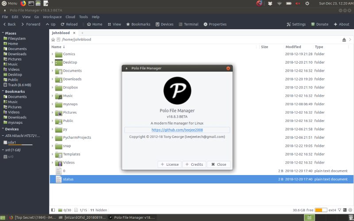Launch the terminal from the top panel
The width and height of the screenshot is (354, 221).
point(31,4)
